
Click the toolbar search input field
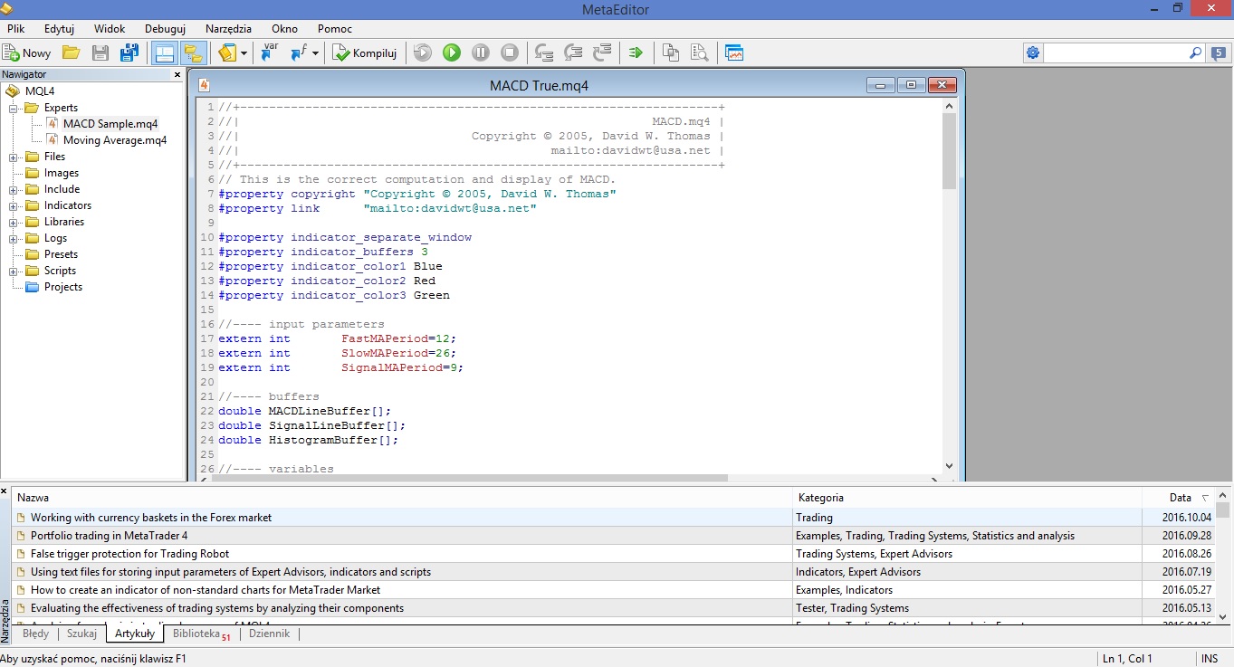coord(1115,53)
